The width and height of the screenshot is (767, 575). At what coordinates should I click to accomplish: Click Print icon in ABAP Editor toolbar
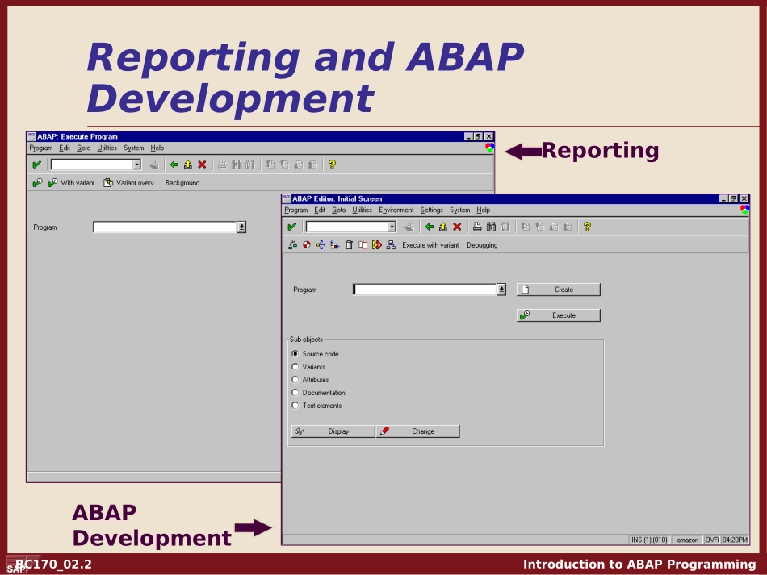pos(477,227)
